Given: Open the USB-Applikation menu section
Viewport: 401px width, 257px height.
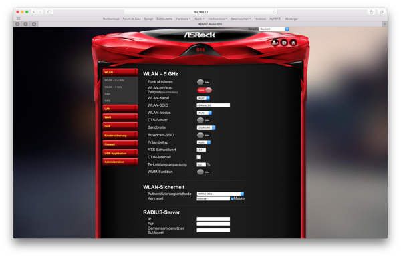Looking at the screenshot, I should [120, 154].
